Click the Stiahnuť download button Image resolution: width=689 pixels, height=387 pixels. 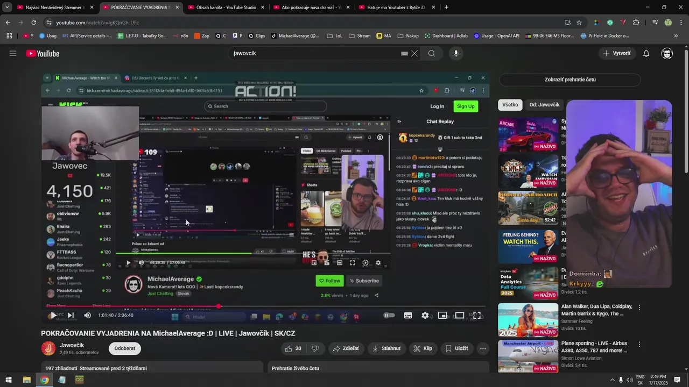386,348
